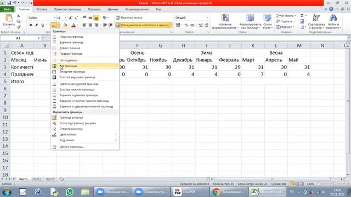Click the decrease font size icon
351x197 pixels.
(x=76, y=18)
